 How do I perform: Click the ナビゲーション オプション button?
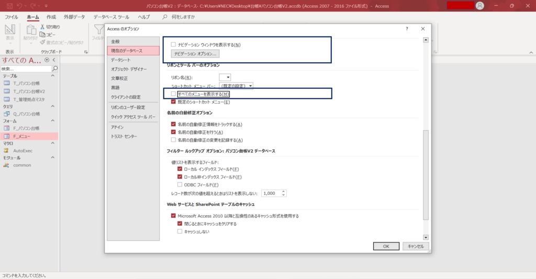click(x=195, y=54)
